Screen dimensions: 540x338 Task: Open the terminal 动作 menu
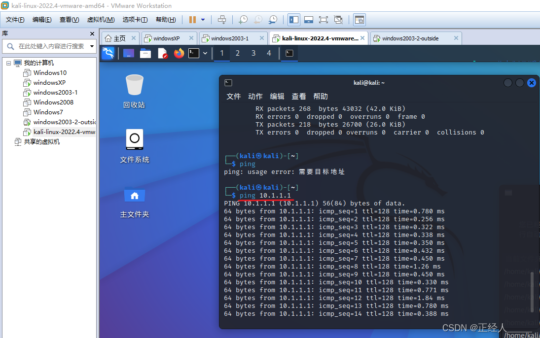coord(255,97)
